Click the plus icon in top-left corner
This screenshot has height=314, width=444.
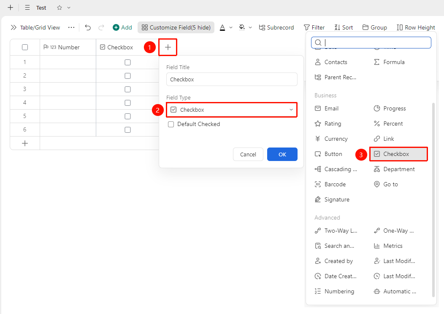click(x=11, y=8)
